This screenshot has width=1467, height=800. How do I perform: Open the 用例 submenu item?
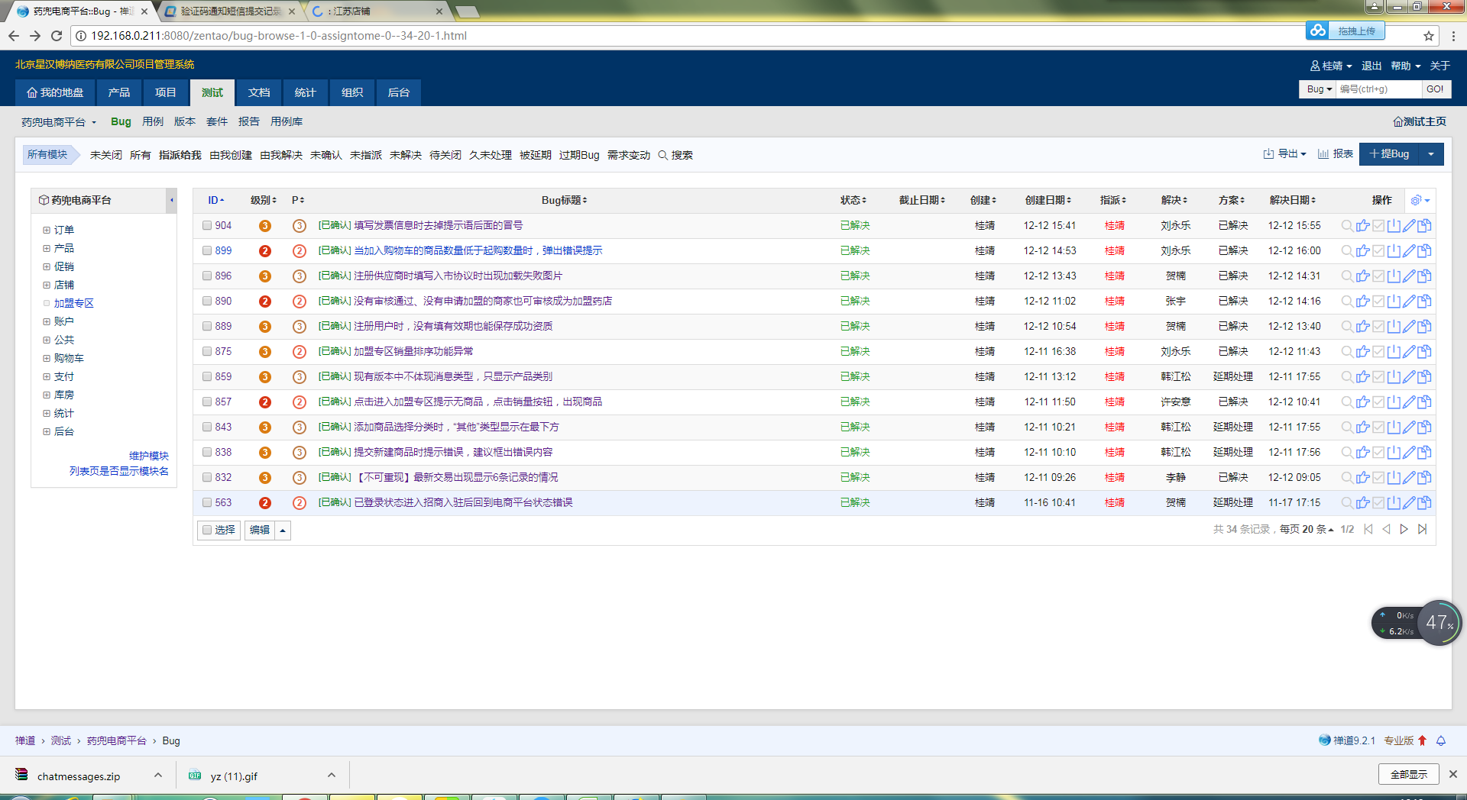click(153, 121)
